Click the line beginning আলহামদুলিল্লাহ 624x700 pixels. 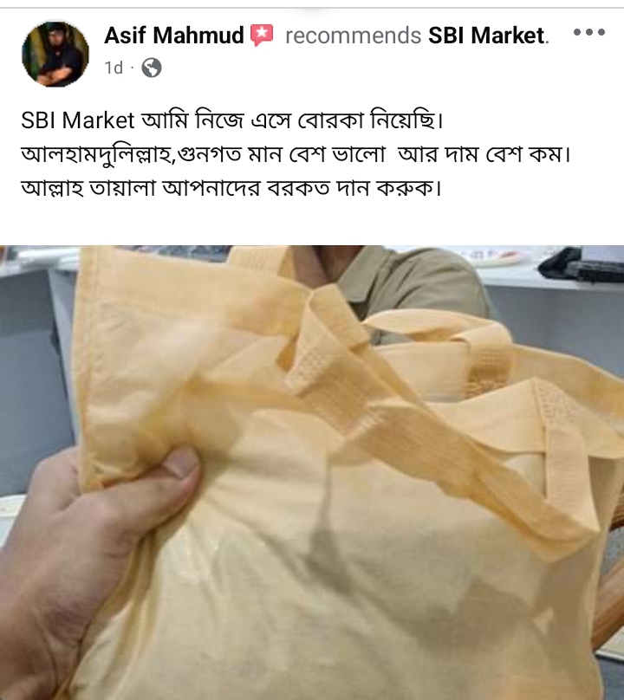point(296,155)
